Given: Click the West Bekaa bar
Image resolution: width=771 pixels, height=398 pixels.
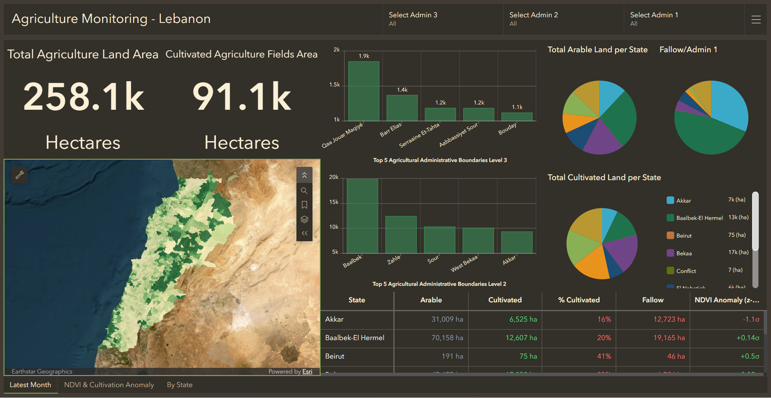Looking at the screenshot, I should click(x=478, y=240).
